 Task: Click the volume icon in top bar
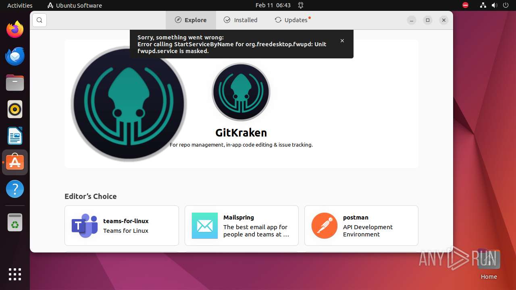point(494,5)
